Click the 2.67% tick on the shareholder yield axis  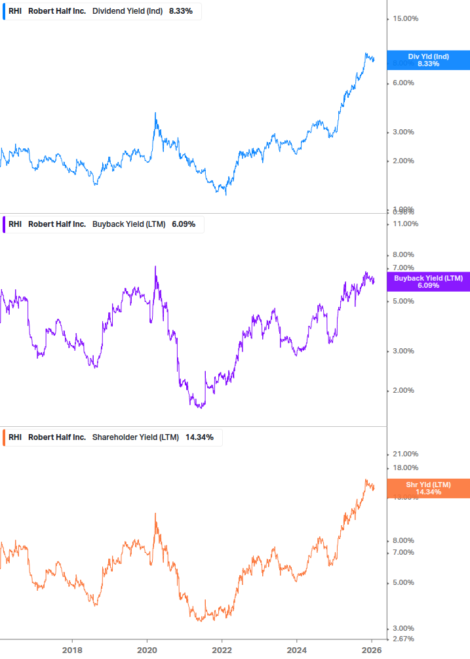[x=403, y=639]
